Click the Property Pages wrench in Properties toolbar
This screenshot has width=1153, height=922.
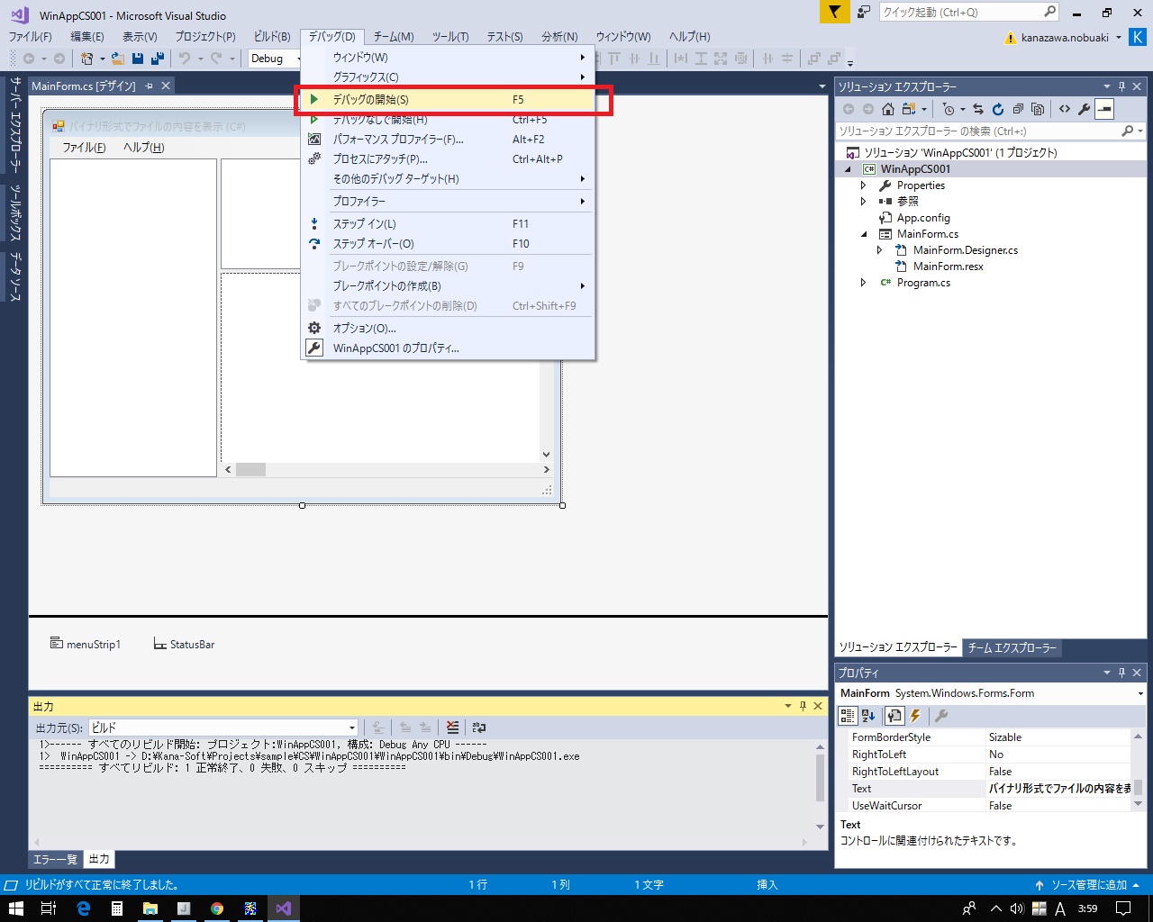pyautogui.click(x=941, y=716)
